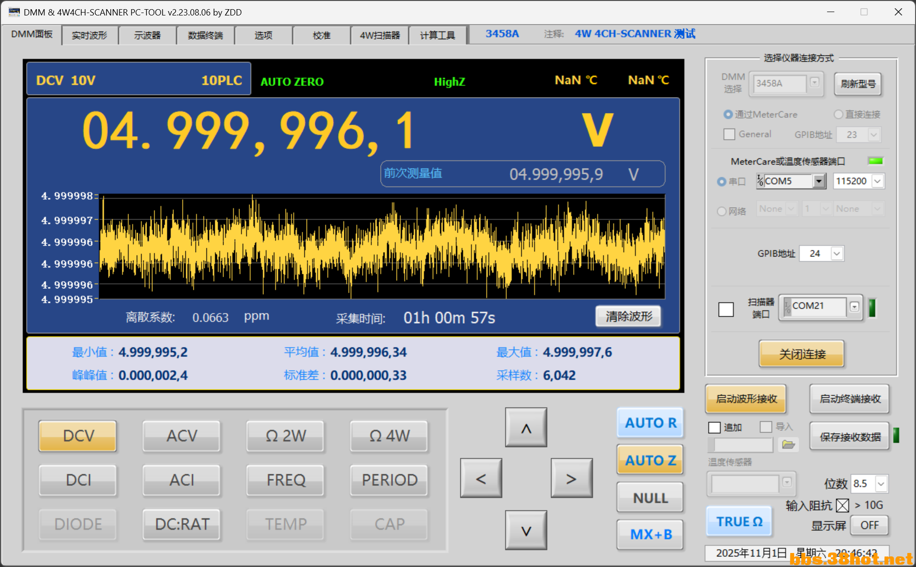Viewport: 916px width, 567px height.
Task: Toggle the TRUE Ω function
Action: (x=739, y=522)
